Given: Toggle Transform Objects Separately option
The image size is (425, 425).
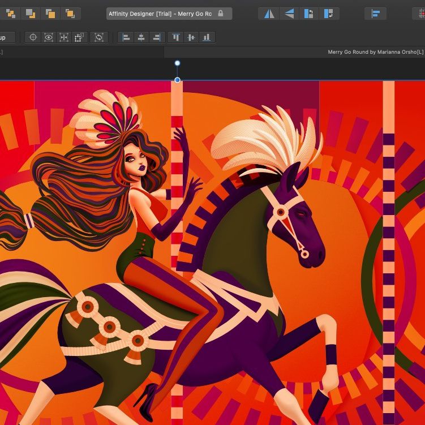Looking at the screenshot, I should tap(64, 37).
